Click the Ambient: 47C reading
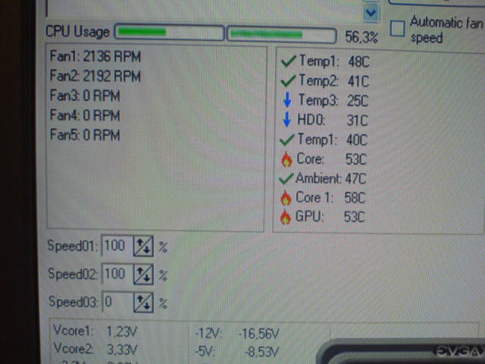This screenshot has height=364, width=485. click(x=331, y=179)
